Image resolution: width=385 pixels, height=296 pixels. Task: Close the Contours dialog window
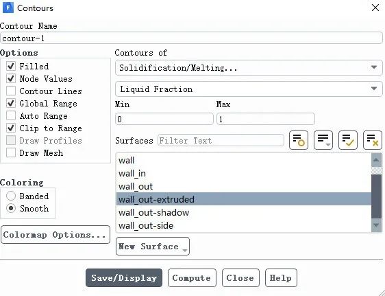click(375, 8)
